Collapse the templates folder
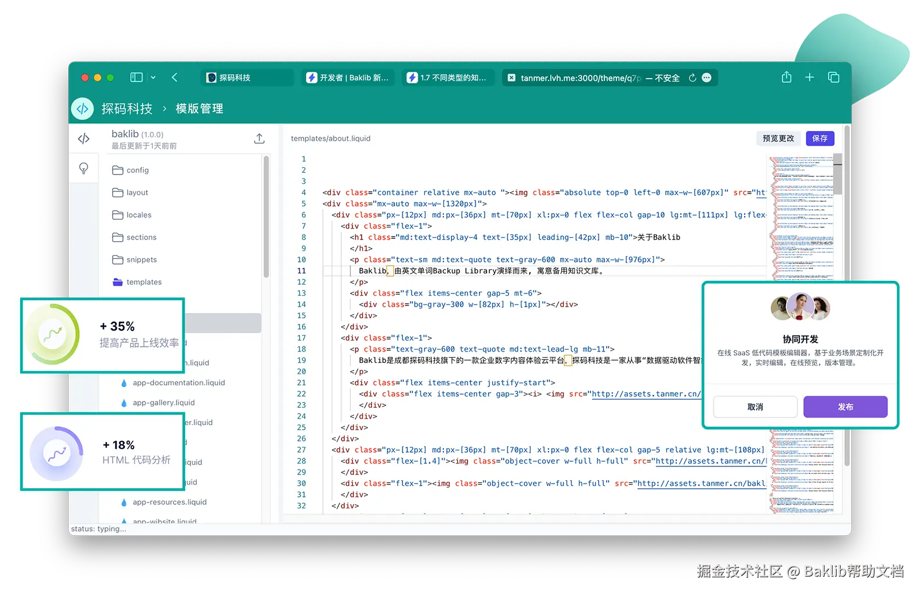The height and width of the screenshot is (595, 920). (x=137, y=282)
